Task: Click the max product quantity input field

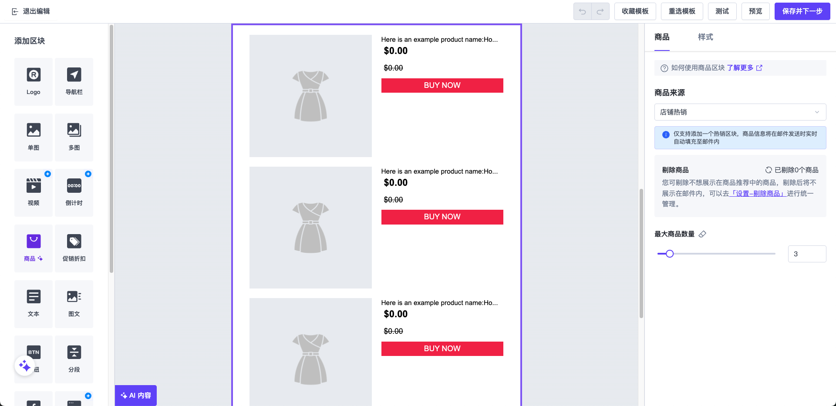Action: pos(807,254)
